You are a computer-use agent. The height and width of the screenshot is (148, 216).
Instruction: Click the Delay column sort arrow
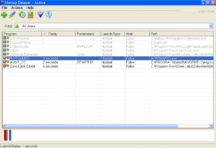click(x=44, y=34)
